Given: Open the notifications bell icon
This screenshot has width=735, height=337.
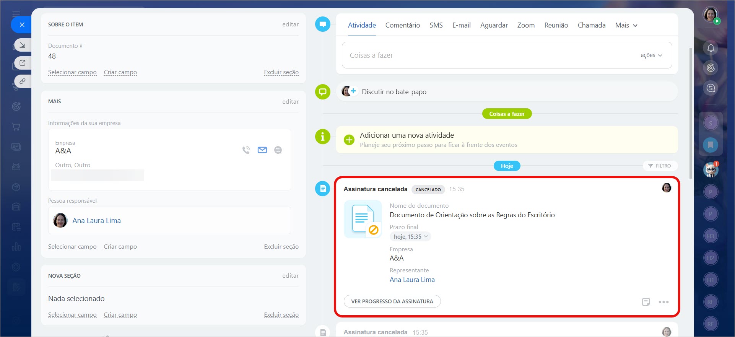Looking at the screenshot, I should pos(711,48).
